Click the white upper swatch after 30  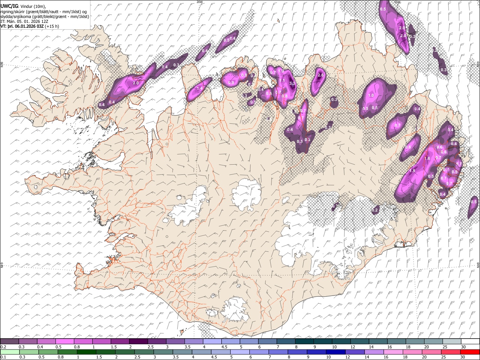pyautogui.click(x=470, y=341)
